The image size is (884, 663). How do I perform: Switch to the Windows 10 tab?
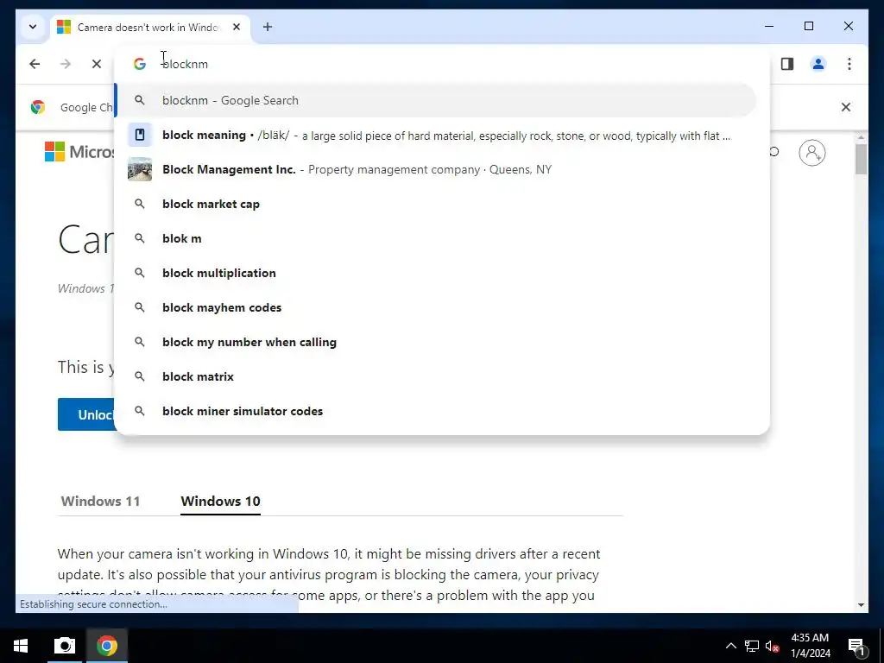click(220, 502)
